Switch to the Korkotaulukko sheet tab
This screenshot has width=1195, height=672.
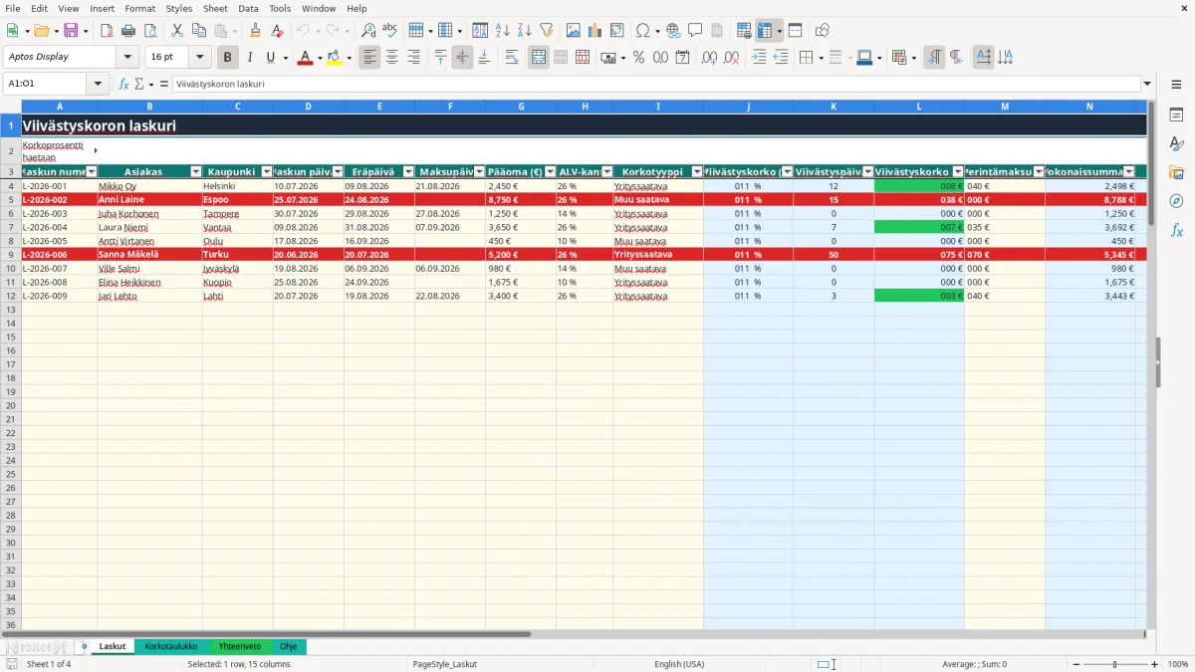(x=171, y=646)
